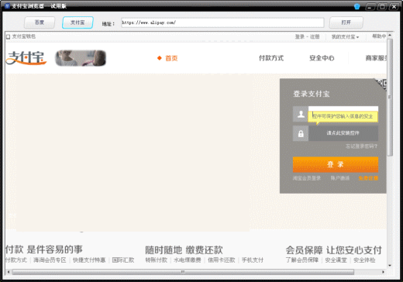This screenshot has width=403, height=282.
Task: Open the 帮助中心 link
Action: [379, 36]
